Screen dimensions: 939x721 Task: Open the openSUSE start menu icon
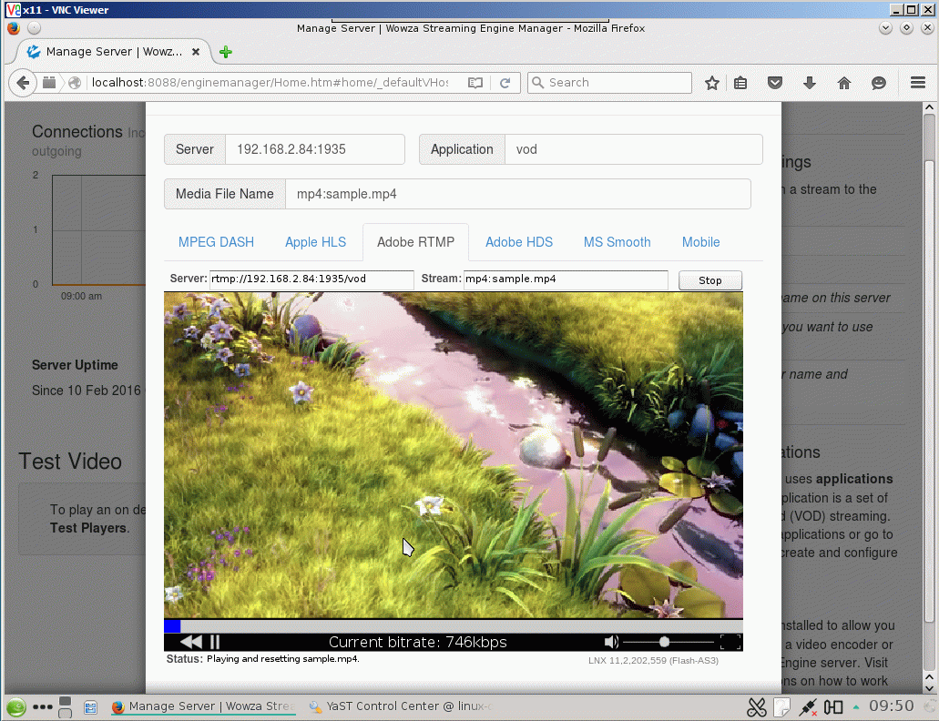pyautogui.click(x=16, y=707)
